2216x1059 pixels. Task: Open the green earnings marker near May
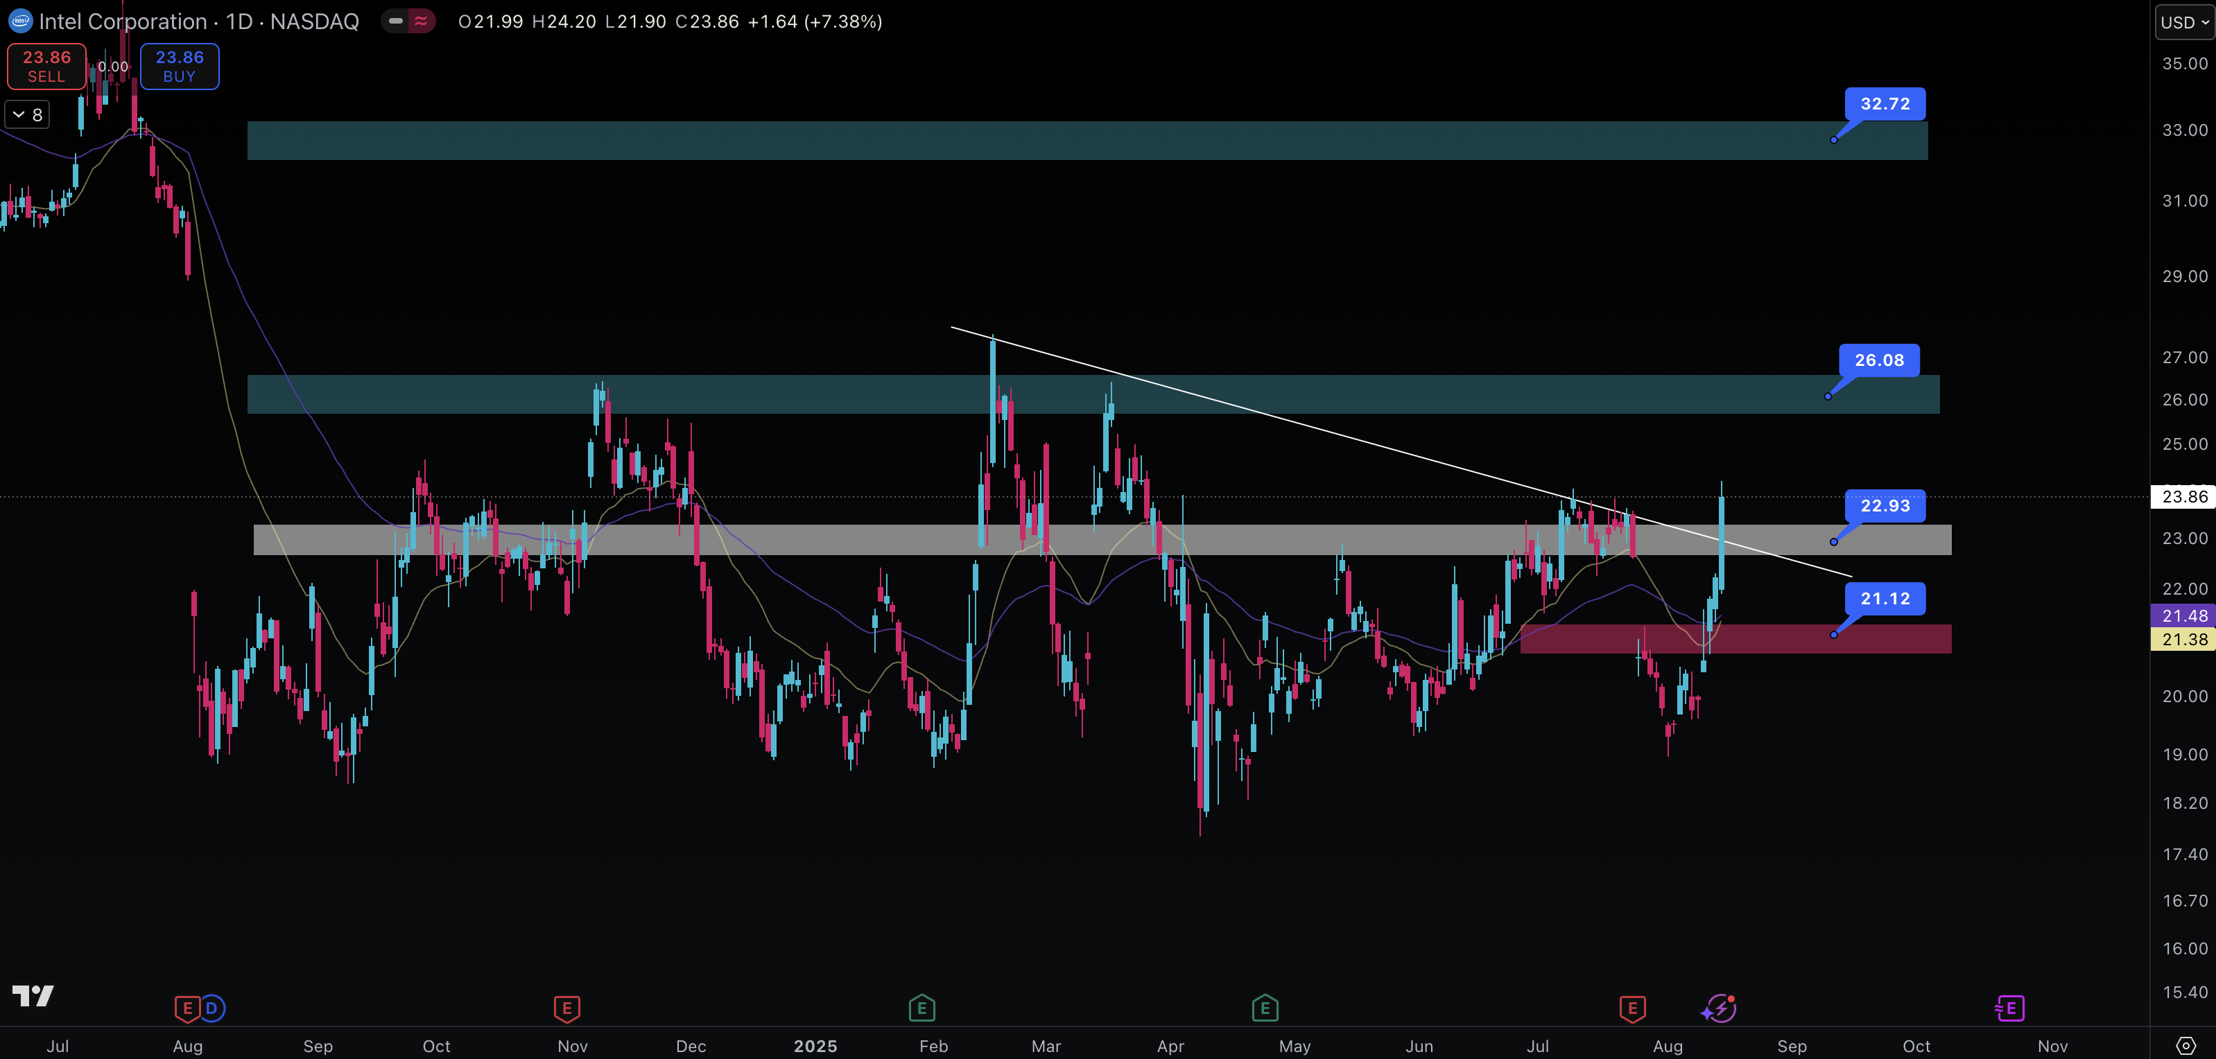1265,1008
